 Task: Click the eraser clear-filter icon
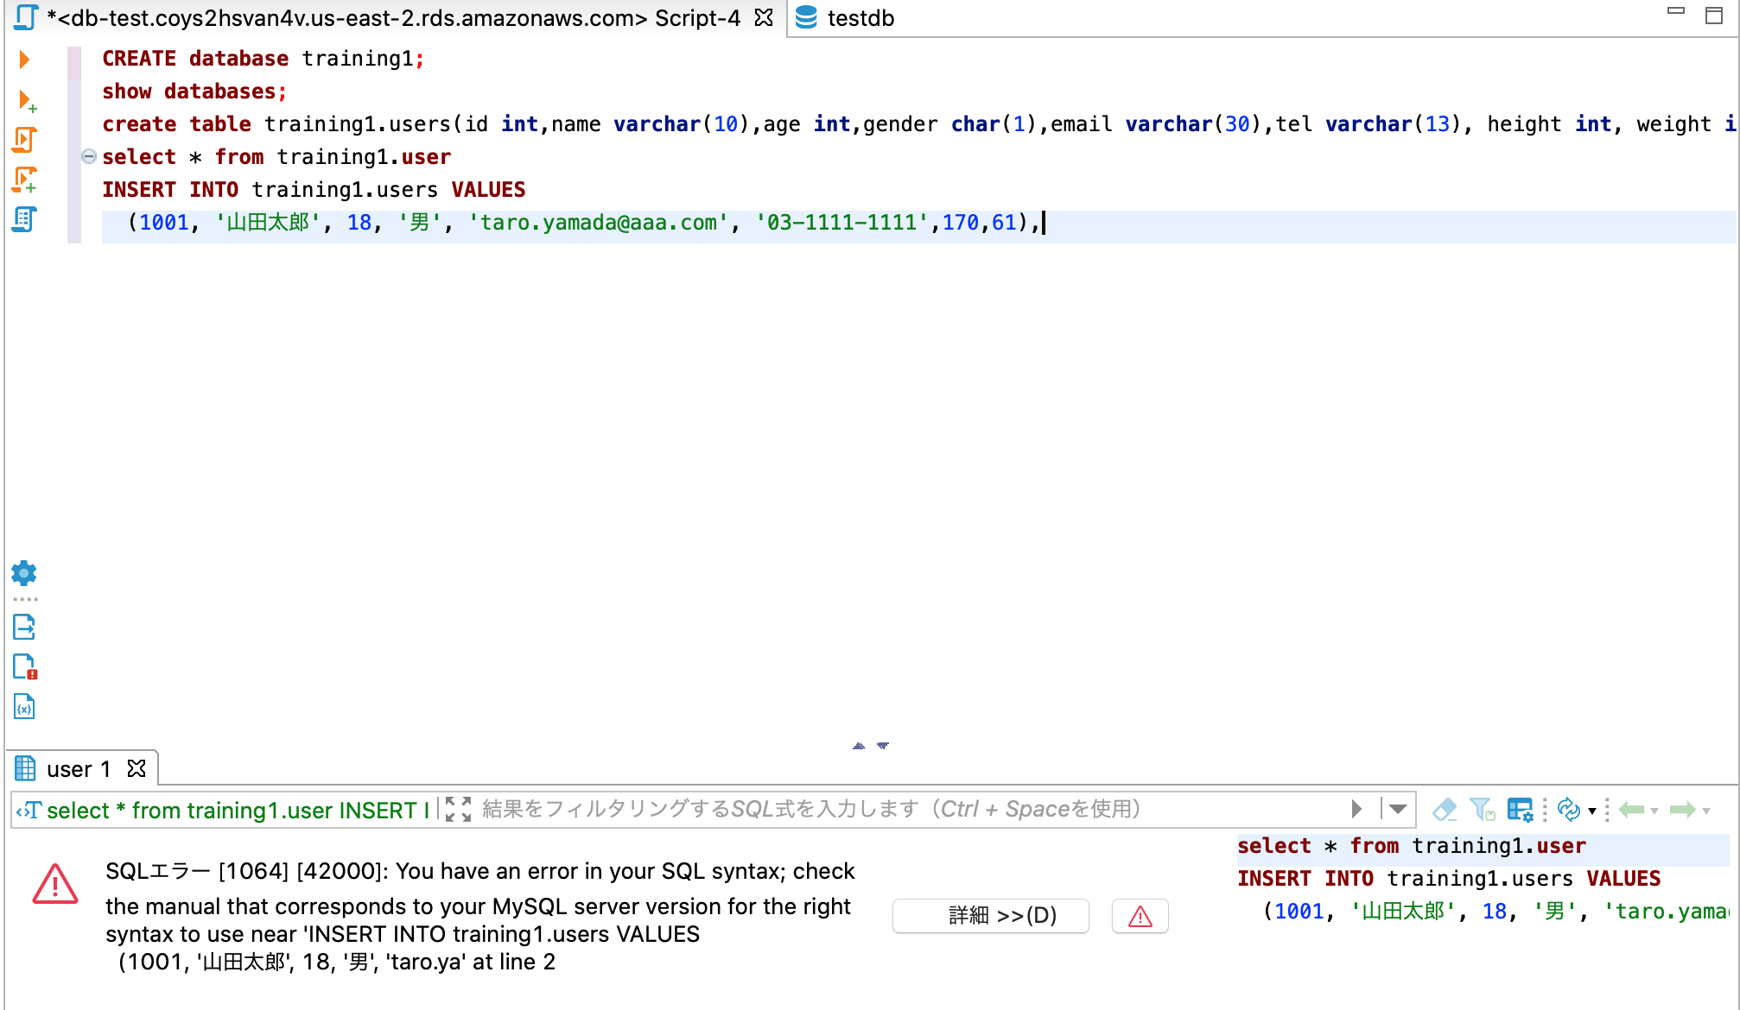pyautogui.click(x=1445, y=810)
